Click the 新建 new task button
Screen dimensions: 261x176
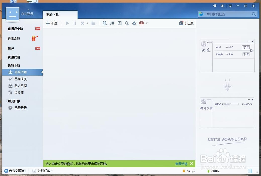tap(52, 23)
